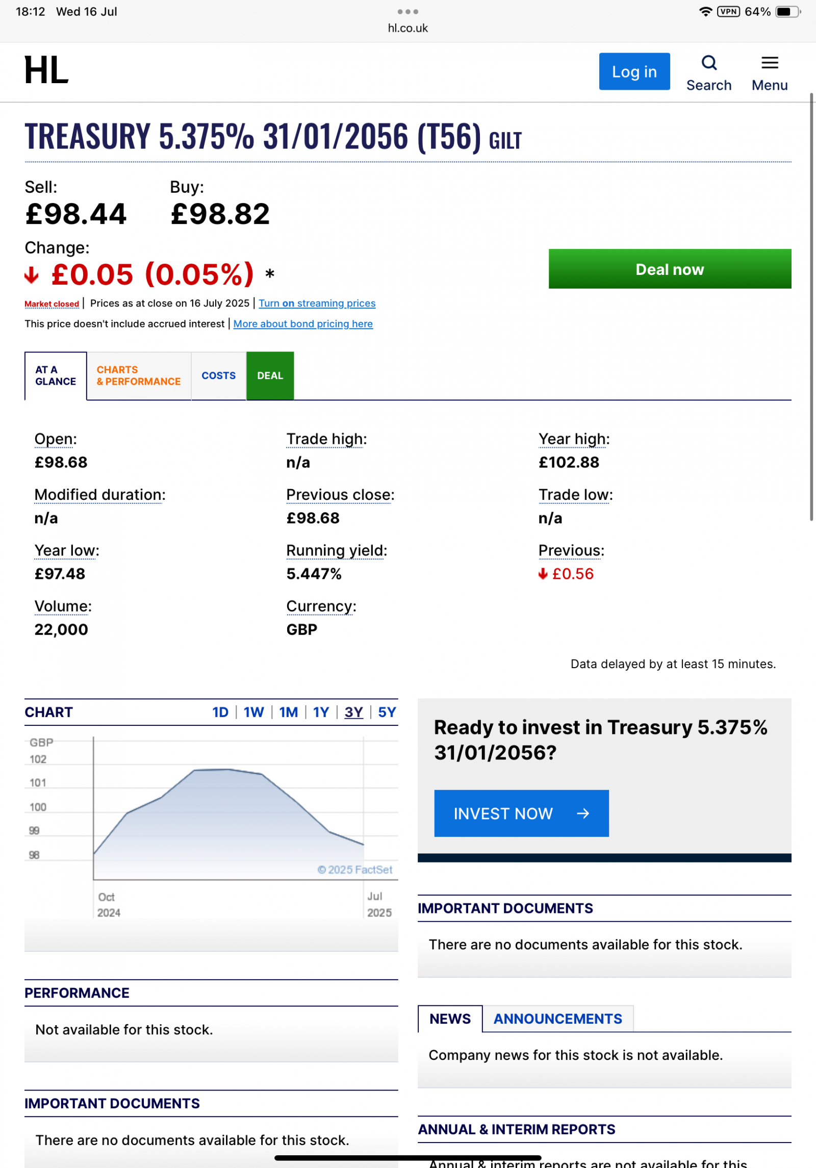This screenshot has width=816, height=1168.
Task: Click the hl.co.uk address bar
Action: pyautogui.click(x=407, y=29)
